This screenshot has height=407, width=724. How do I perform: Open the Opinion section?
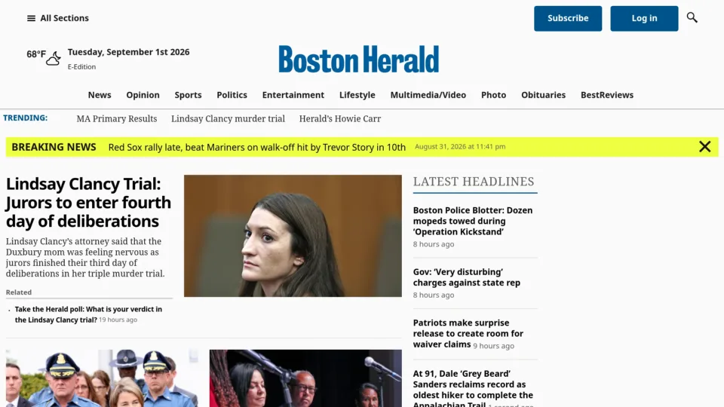[143, 95]
